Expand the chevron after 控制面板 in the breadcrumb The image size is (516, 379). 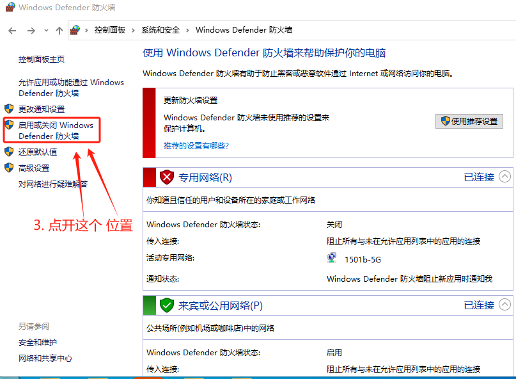click(x=132, y=30)
